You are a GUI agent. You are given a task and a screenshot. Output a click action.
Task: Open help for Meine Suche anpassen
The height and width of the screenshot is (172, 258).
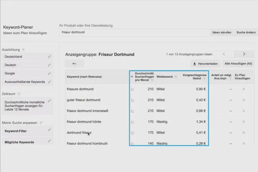click(41, 123)
